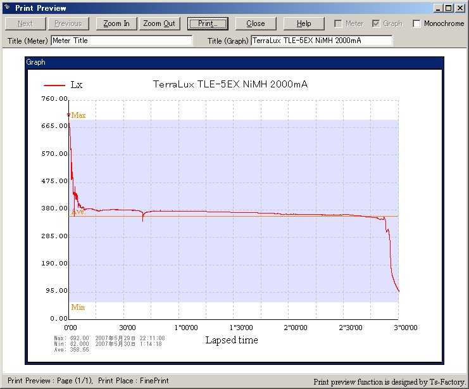Click the Previous page button
This screenshot has height=389, width=469.
(68, 23)
